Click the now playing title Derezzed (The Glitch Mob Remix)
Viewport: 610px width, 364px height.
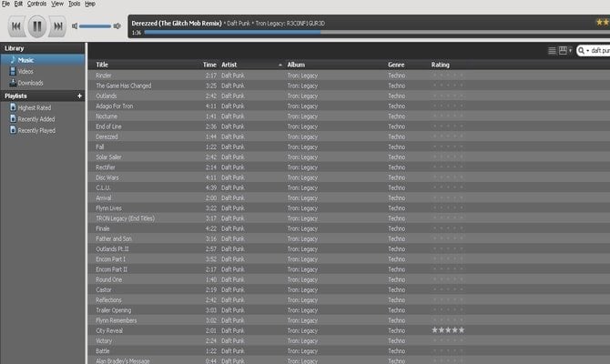point(177,24)
